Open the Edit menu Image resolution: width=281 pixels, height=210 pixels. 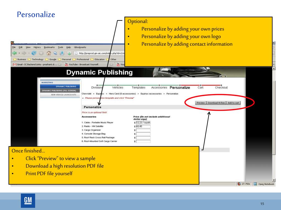21,47
